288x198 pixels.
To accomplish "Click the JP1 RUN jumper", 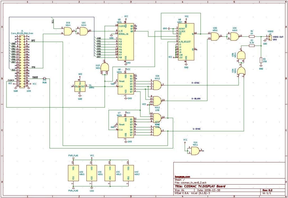I will point(44,79).
